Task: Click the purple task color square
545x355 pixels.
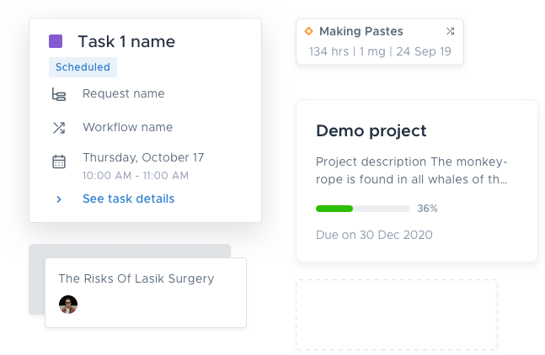Action: 56,41
